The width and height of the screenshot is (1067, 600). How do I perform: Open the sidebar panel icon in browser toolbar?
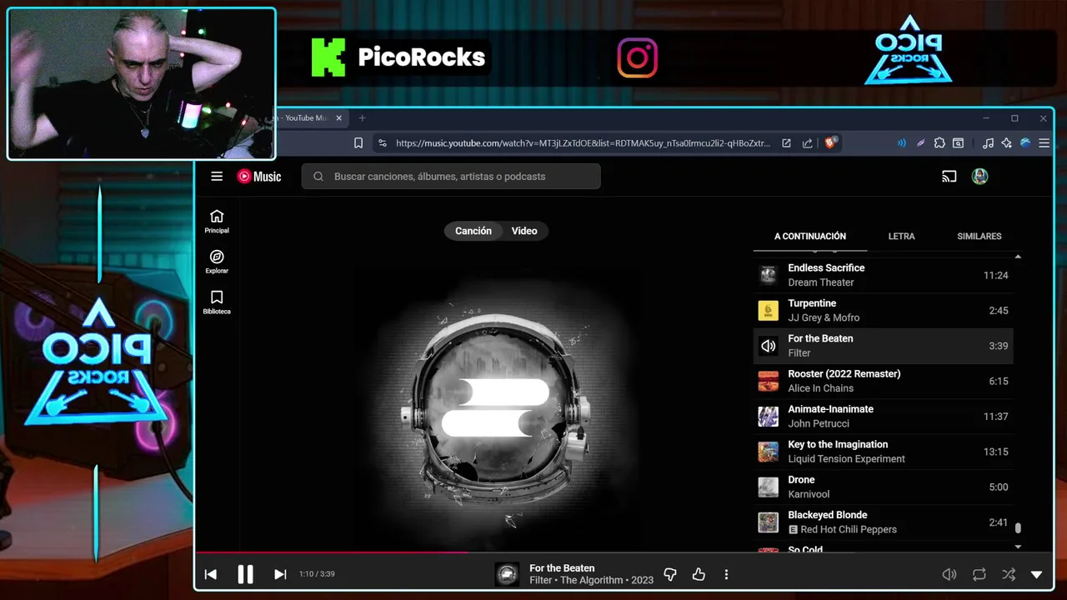pyautogui.click(x=959, y=143)
